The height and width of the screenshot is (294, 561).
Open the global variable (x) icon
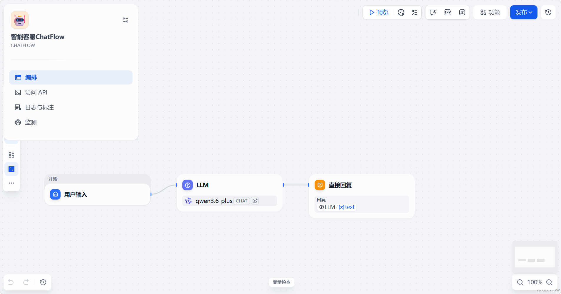(x=462, y=12)
